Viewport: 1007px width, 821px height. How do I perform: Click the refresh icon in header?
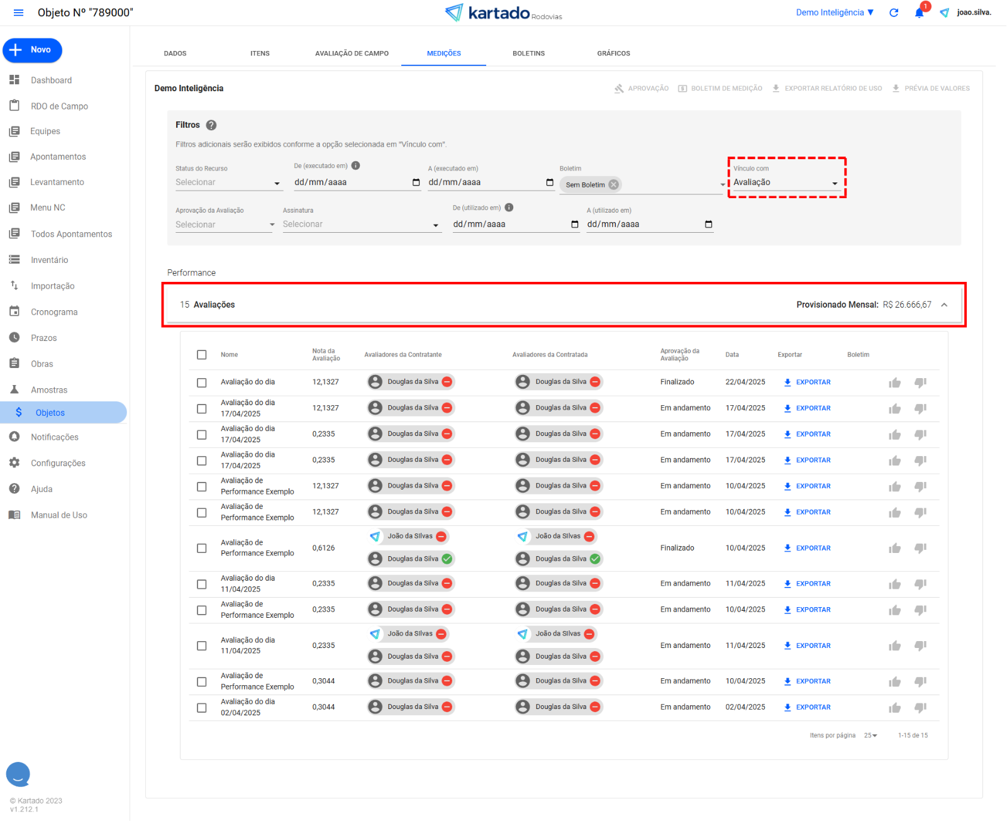893,13
